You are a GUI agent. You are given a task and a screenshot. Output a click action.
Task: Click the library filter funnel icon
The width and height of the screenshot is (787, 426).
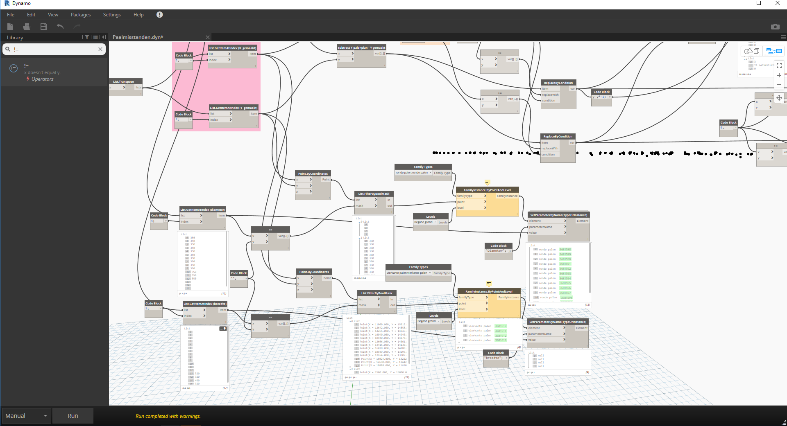point(87,37)
